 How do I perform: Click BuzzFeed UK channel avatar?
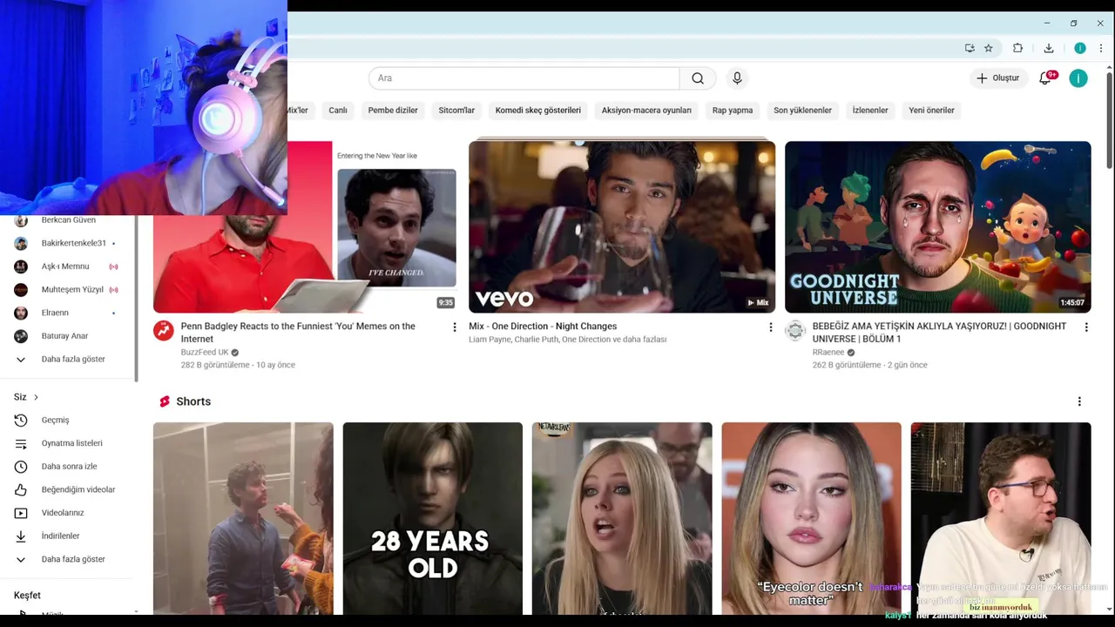pyautogui.click(x=164, y=331)
